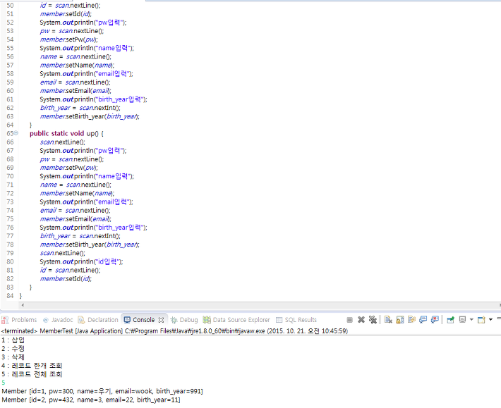Image resolution: width=501 pixels, height=408 pixels.
Task: Remove the launch with the single X icon
Action: tap(361, 320)
